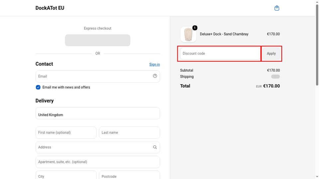Toggle Email me with news and offers
Viewport: 319px width, 179px height.
(x=38, y=87)
